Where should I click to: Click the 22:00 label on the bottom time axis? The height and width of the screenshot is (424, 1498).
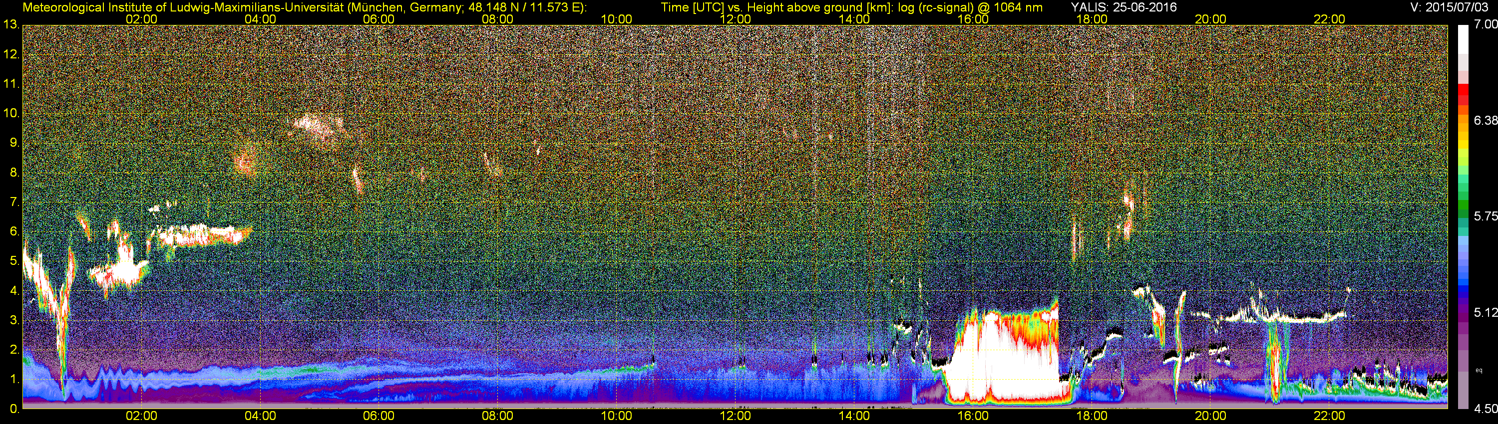[x=1329, y=417]
